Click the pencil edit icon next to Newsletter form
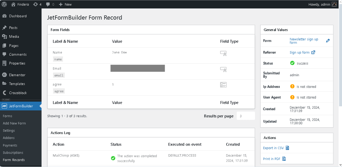Screen dimensions: 342x167 [328, 41]
